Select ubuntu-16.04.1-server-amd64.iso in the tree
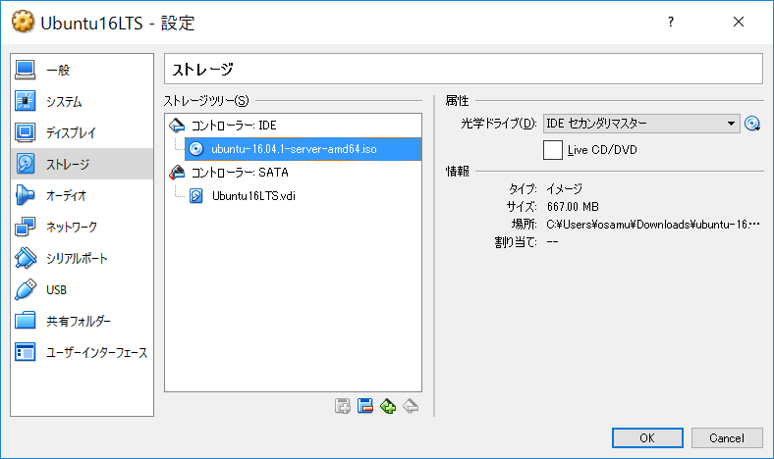This screenshot has height=459, width=774. pos(294,149)
